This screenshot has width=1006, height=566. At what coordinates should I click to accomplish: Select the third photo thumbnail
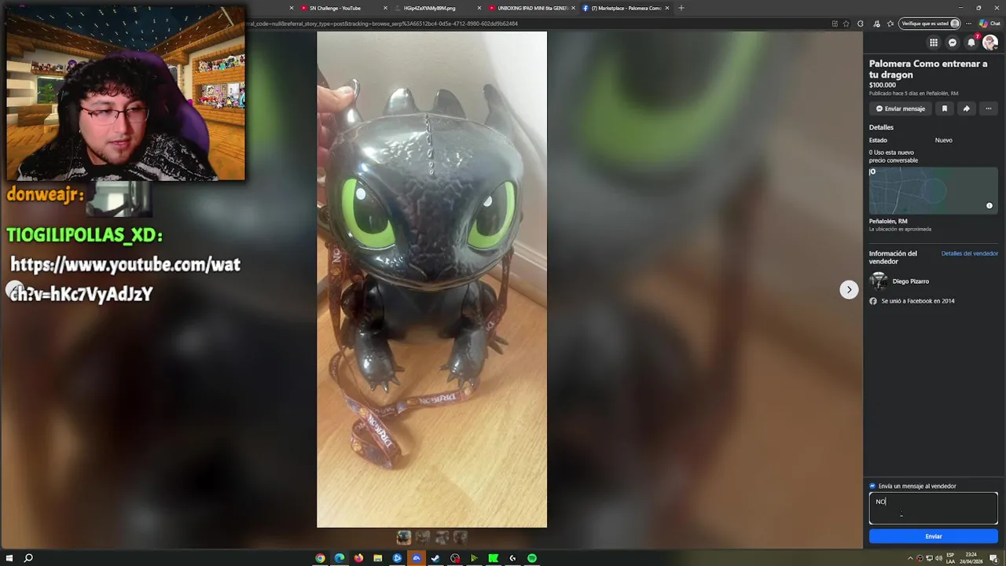click(x=442, y=537)
